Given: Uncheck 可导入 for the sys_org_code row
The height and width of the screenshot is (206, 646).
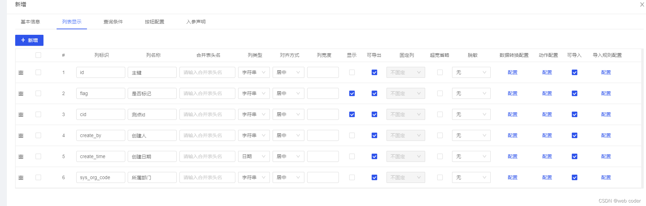Looking at the screenshot, I should click(x=575, y=177).
